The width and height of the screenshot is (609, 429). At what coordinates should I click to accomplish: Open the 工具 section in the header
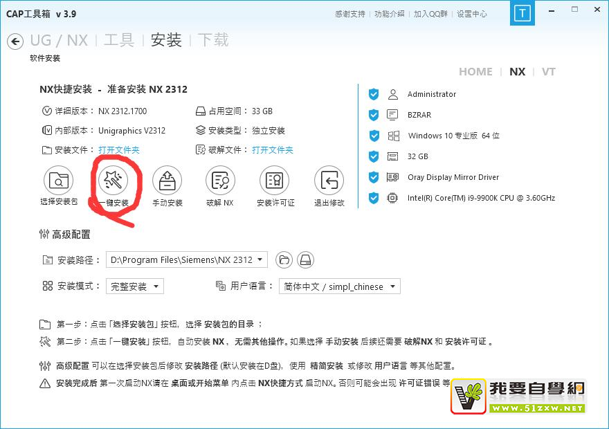[118, 40]
